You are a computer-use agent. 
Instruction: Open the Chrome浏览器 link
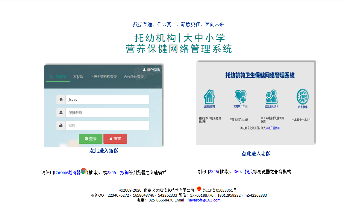coord(67,172)
